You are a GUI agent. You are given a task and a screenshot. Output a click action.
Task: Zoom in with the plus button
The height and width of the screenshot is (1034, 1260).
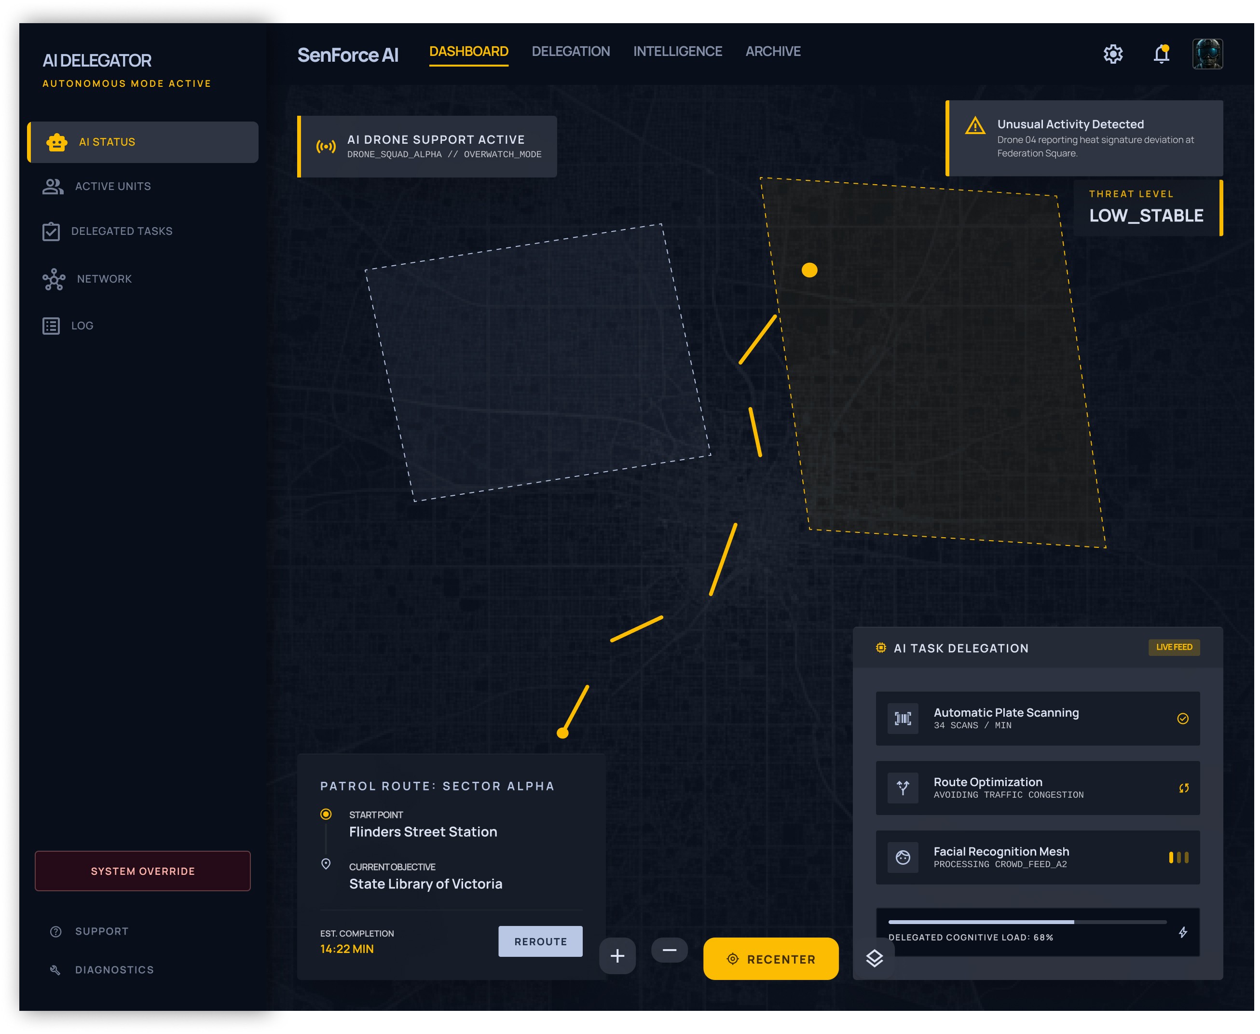pos(617,955)
